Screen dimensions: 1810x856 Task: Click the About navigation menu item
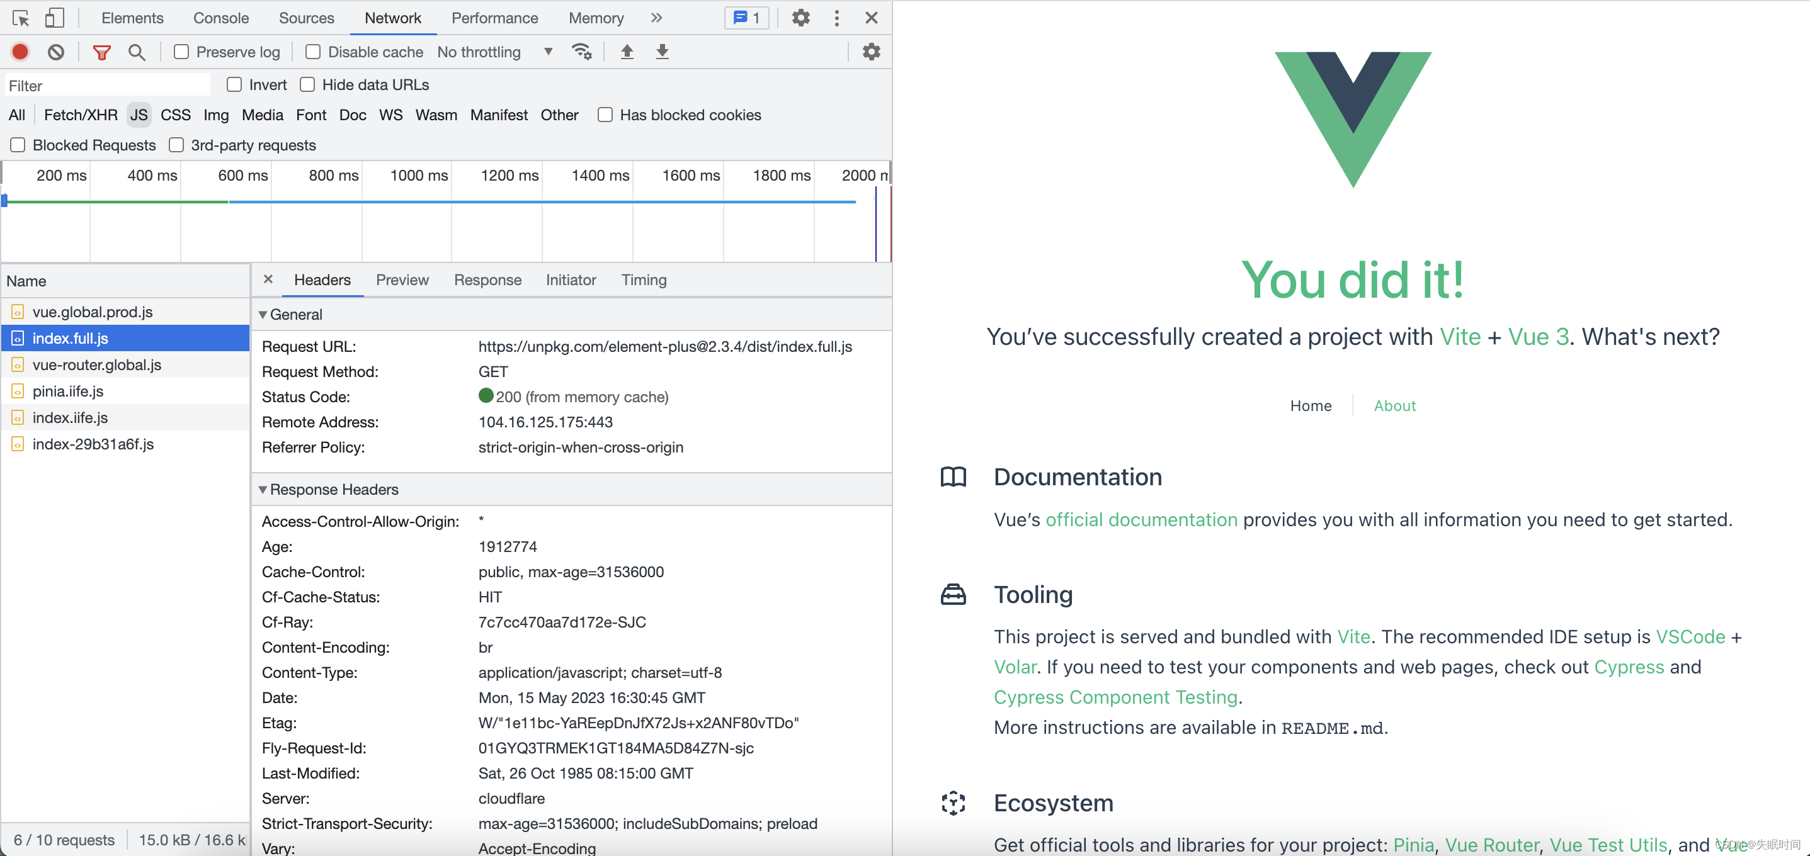click(1396, 404)
